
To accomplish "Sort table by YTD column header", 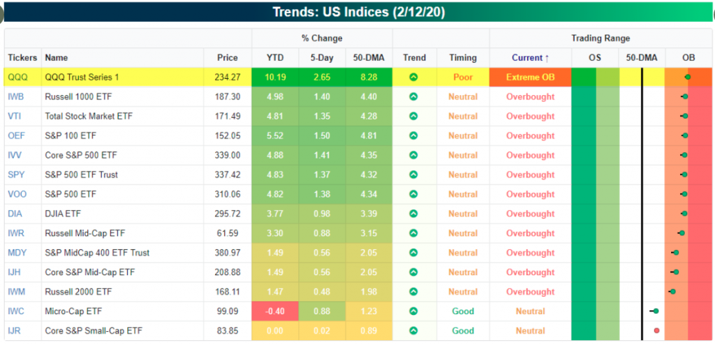I will point(275,58).
